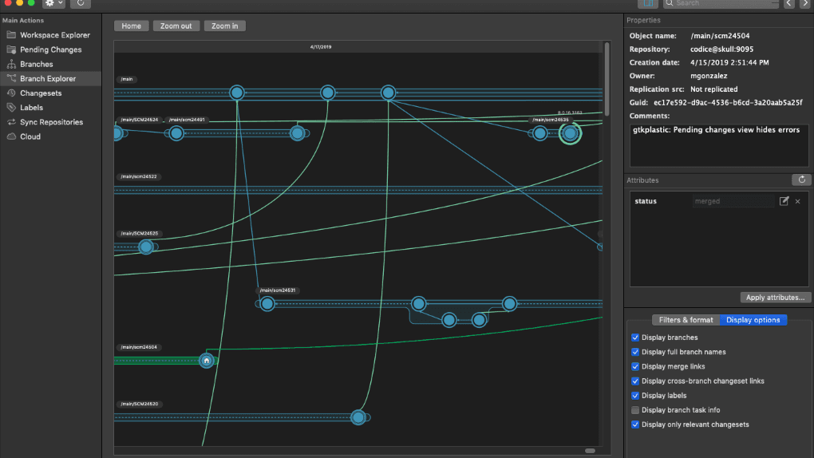Click the horizontal scrollbar thumb of the branch diagram
The width and height of the screenshot is (814, 458).
tap(591, 451)
